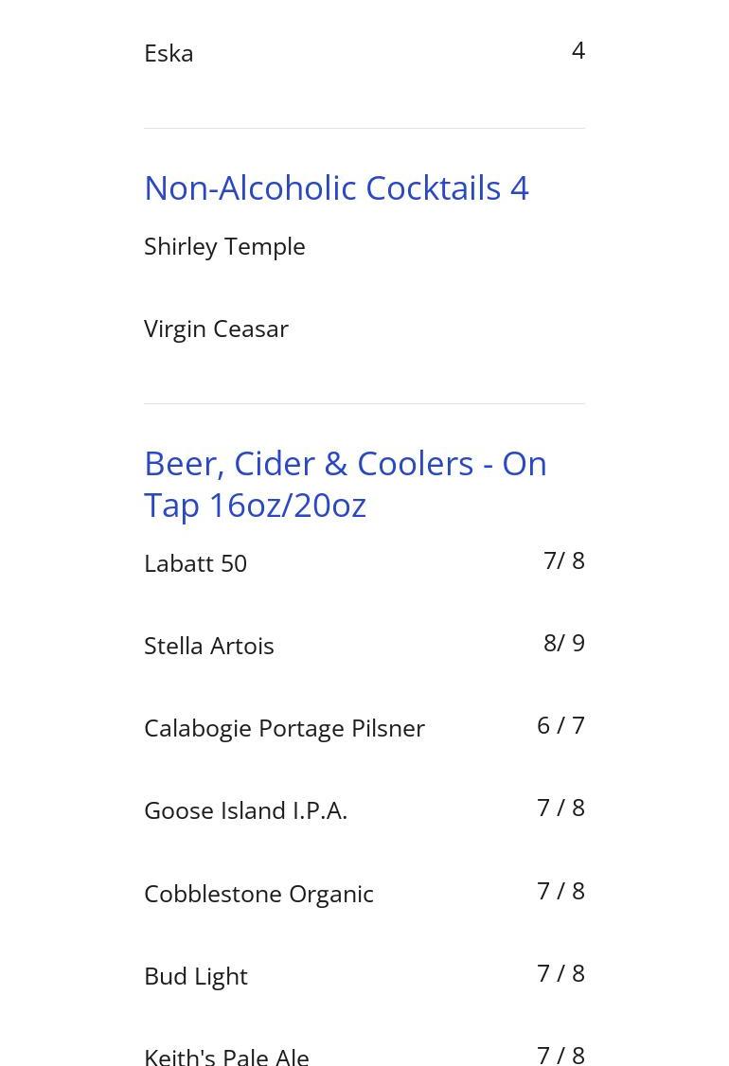Click the Beer, Cider & Coolers heading
The width and height of the screenshot is (729, 1066).
coord(346,484)
